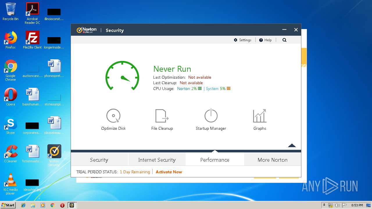Open Action Center flag tray icon
Screen dimensions: 372x209
click(344, 205)
